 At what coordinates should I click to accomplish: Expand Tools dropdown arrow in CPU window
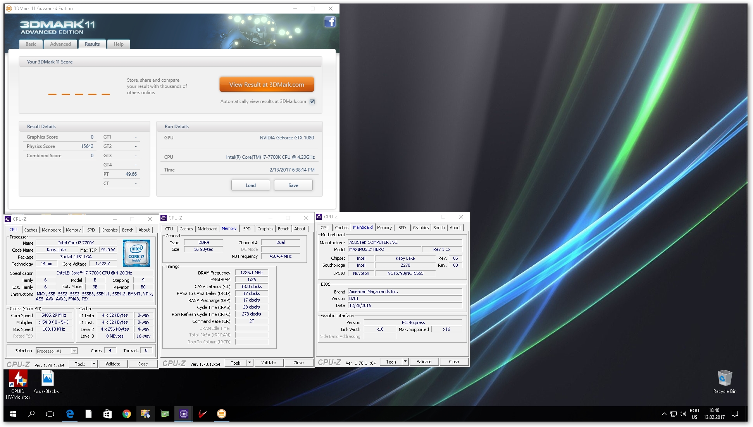pyautogui.click(x=94, y=364)
